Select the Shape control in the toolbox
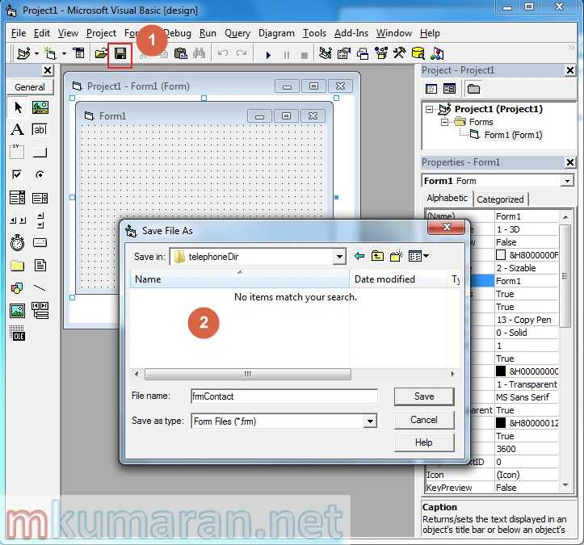Screen dimensions: 584x545 pyautogui.click(x=17, y=288)
